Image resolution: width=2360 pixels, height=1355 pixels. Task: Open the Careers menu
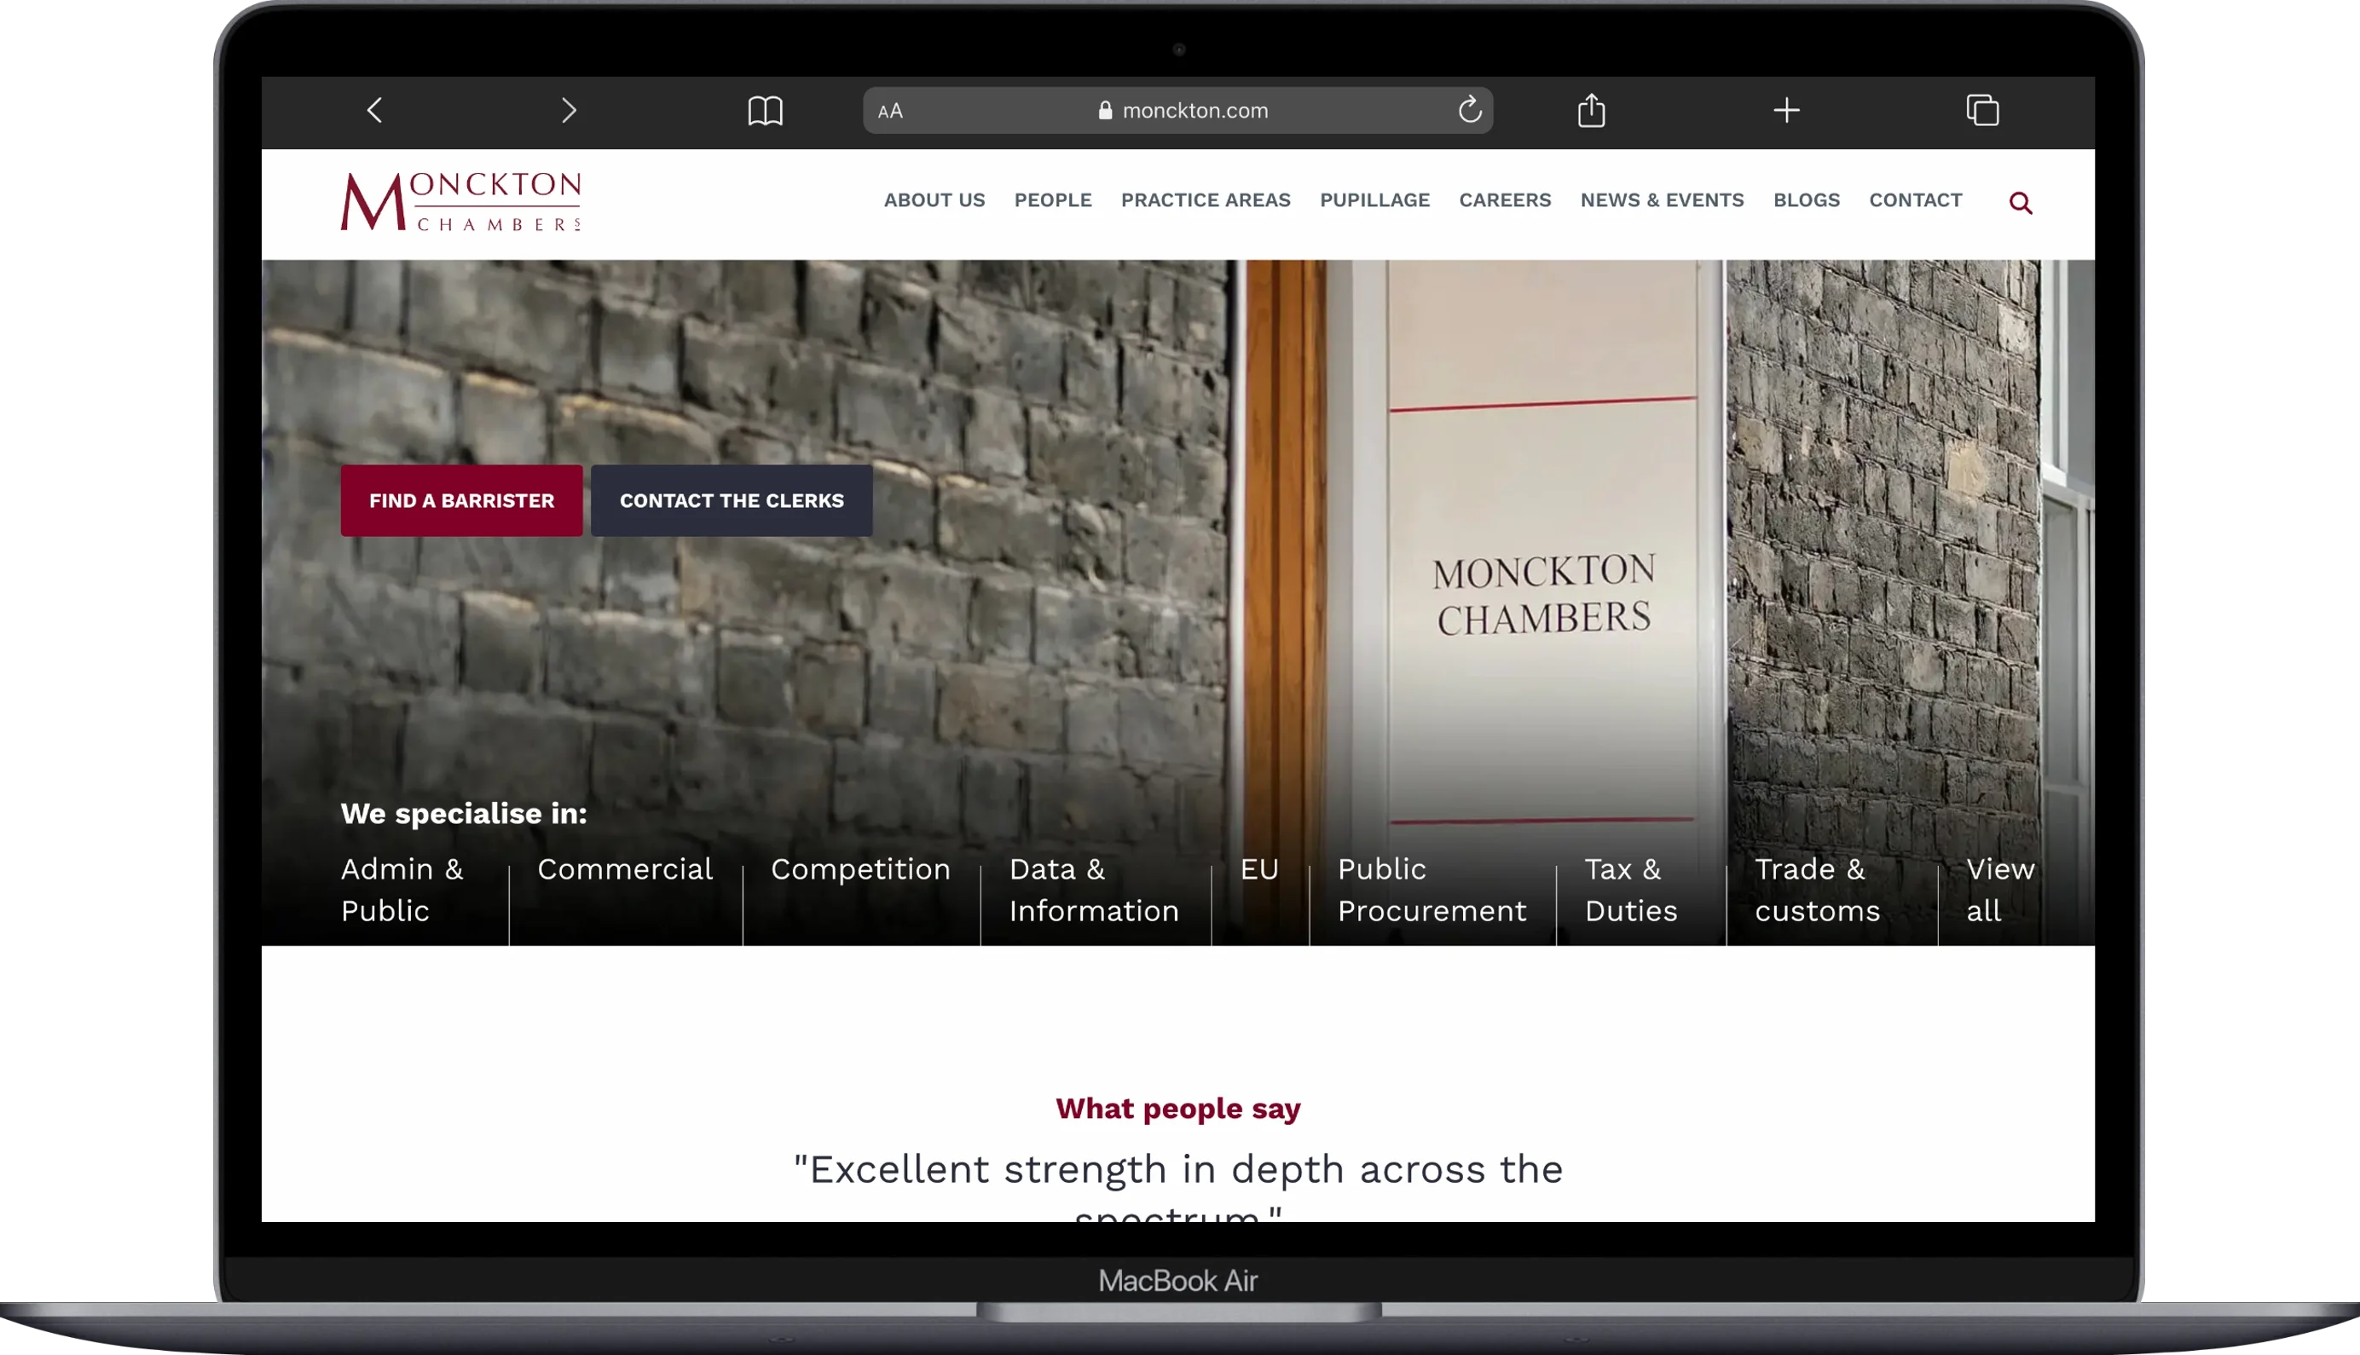pos(1505,200)
